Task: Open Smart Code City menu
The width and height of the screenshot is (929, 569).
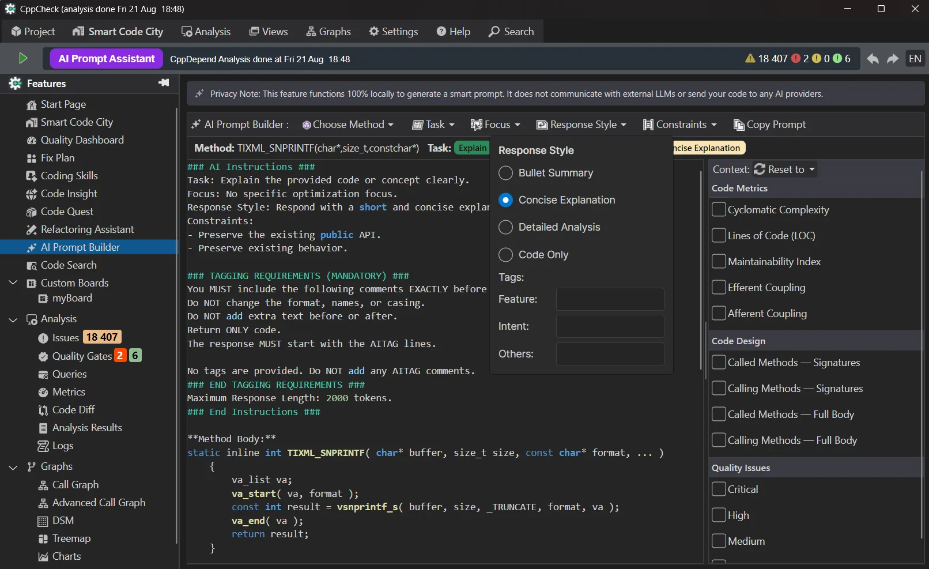Action: coord(118,32)
